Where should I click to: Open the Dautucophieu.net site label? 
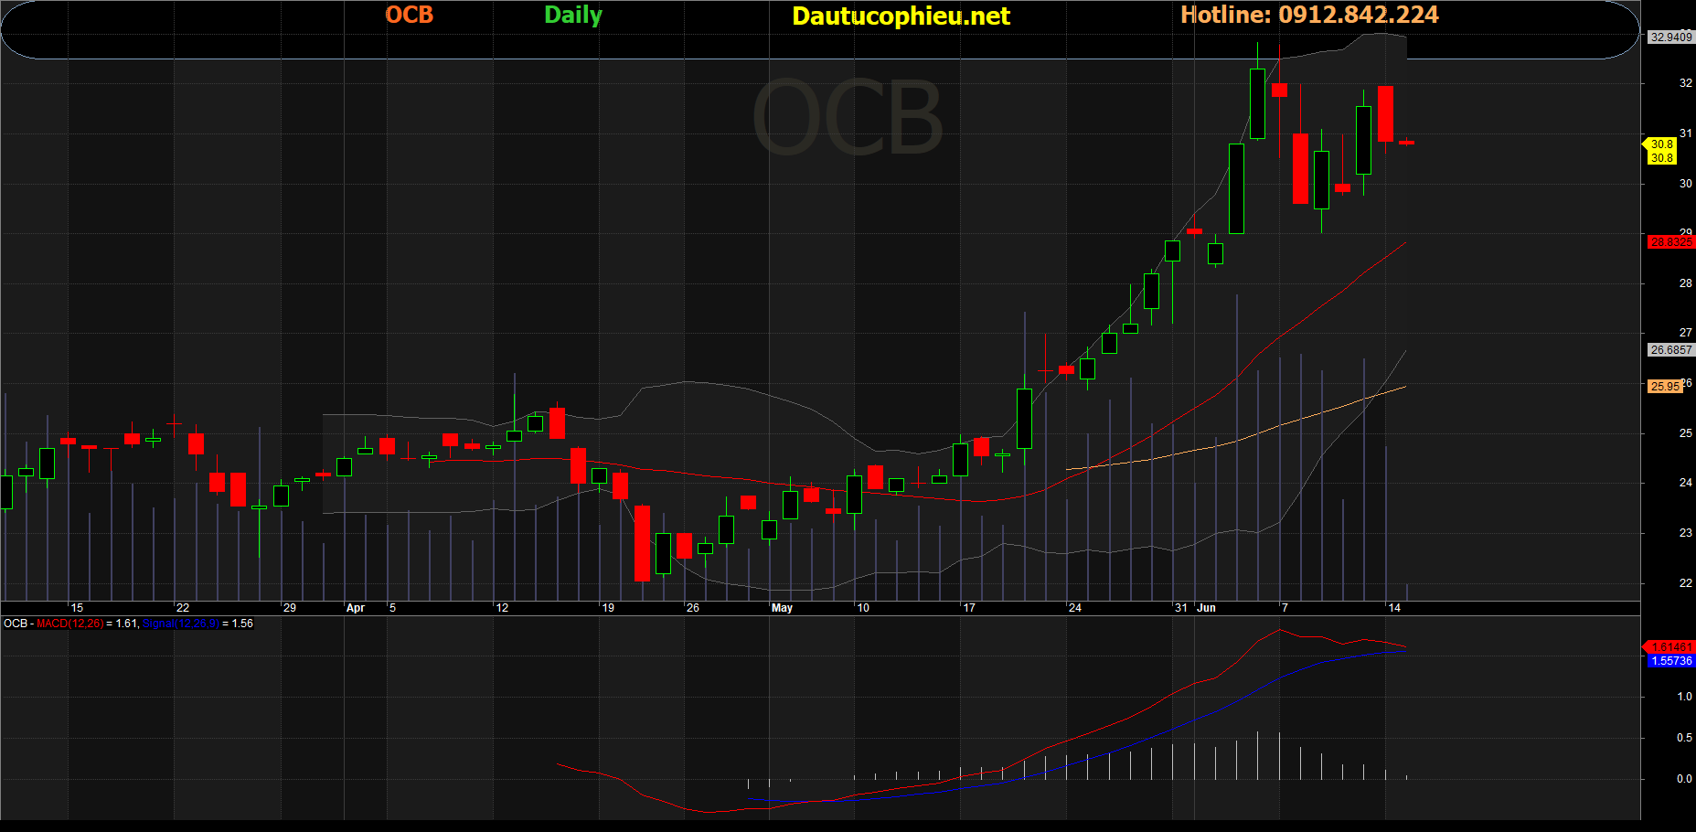pyautogui.click(x=901, y=16)
